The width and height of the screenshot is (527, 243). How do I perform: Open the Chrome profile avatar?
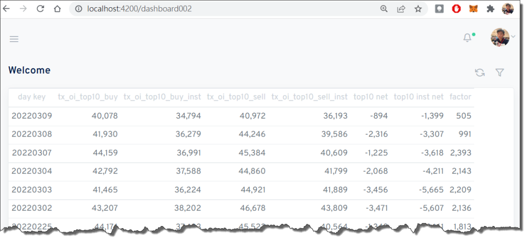508,9
